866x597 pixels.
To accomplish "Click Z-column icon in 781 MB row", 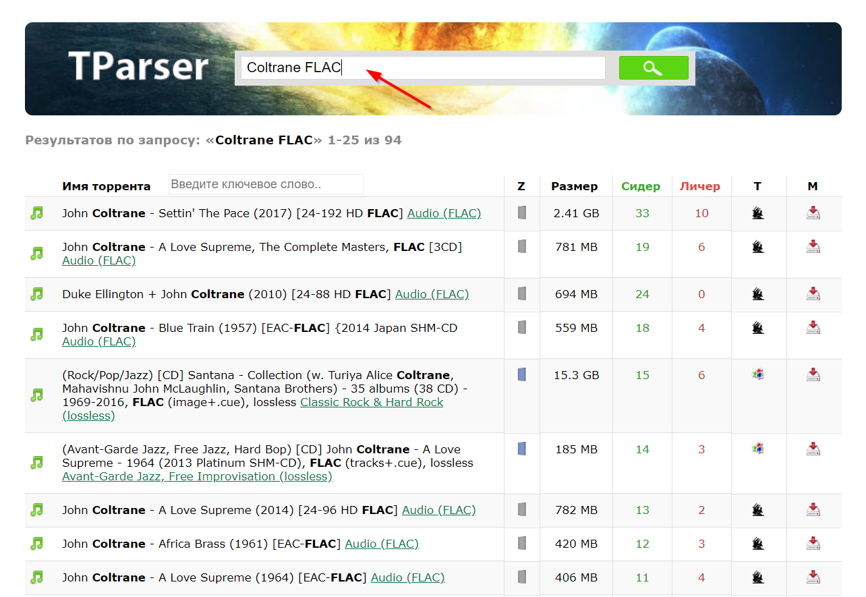I will click(521, 246).
